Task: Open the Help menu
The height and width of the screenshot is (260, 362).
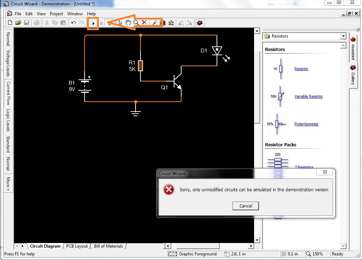Action: coord(91,13)
